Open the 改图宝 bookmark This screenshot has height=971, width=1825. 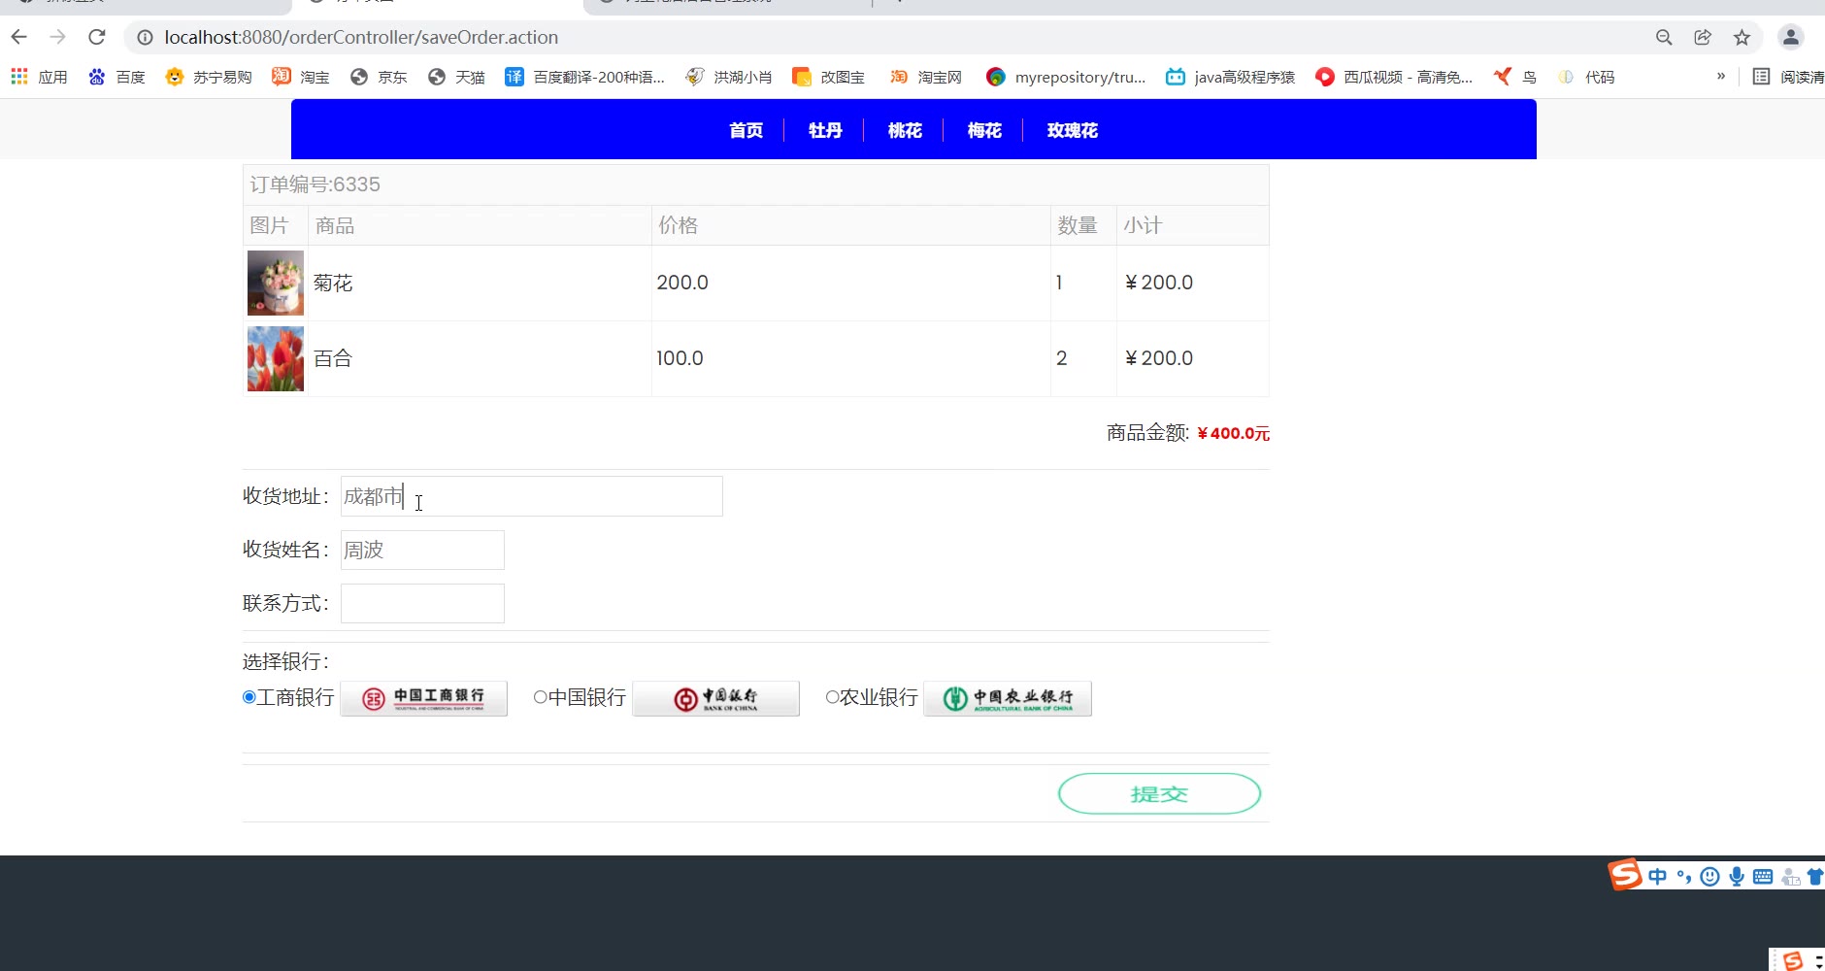(829, 77)
